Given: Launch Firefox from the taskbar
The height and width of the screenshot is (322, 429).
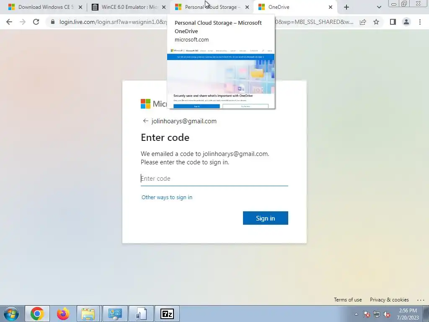Looking at the screenshot, I should [63, 314].
